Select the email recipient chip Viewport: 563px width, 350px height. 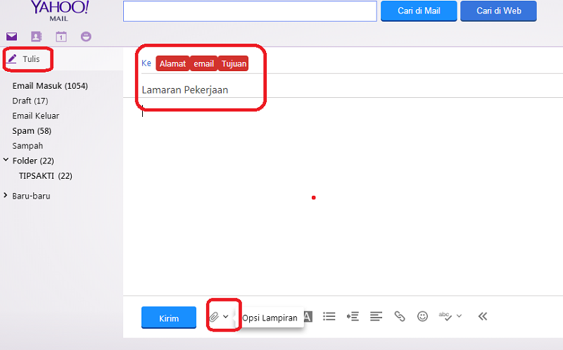pos(203,63)
